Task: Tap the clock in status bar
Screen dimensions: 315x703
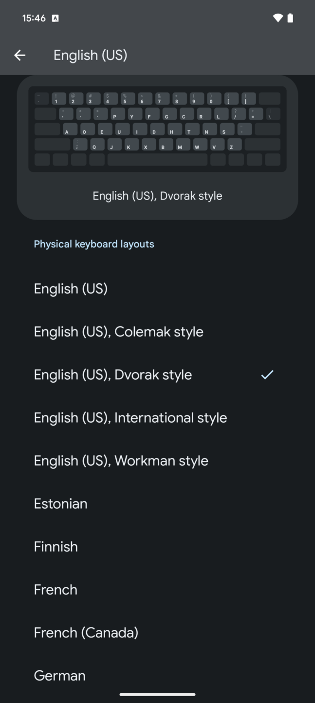Action: click(34, 18)
